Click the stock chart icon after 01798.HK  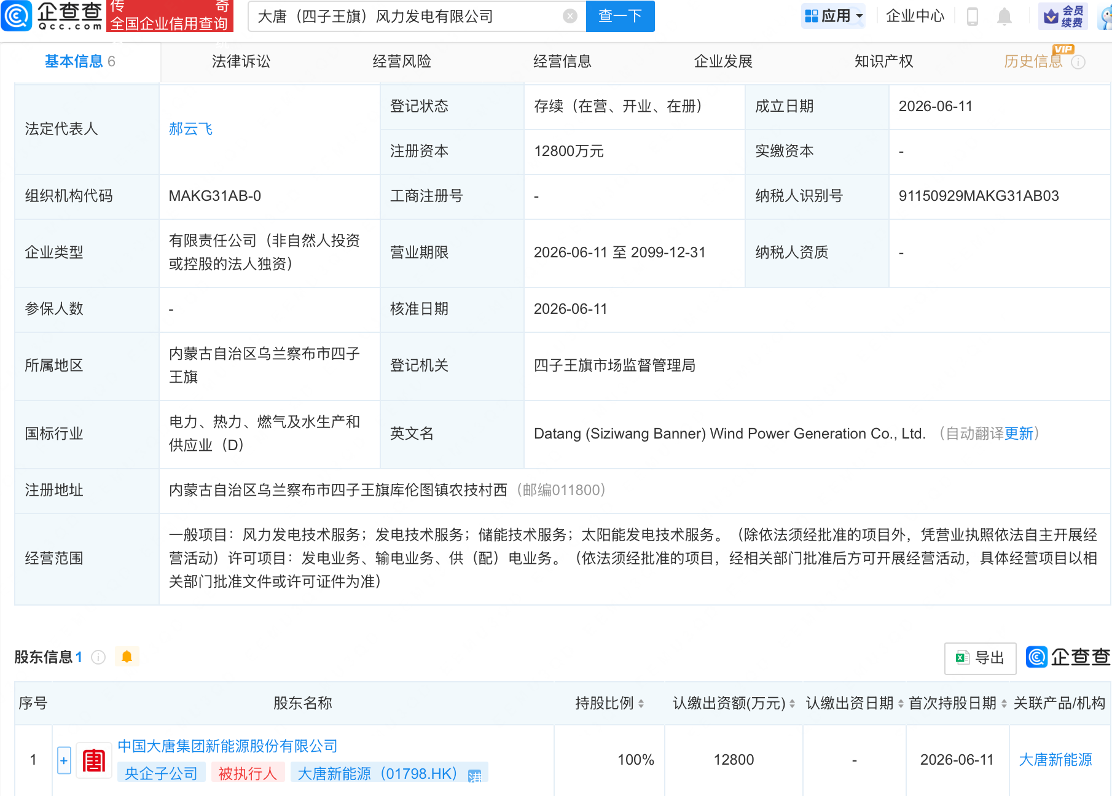[x=474, y=776]
